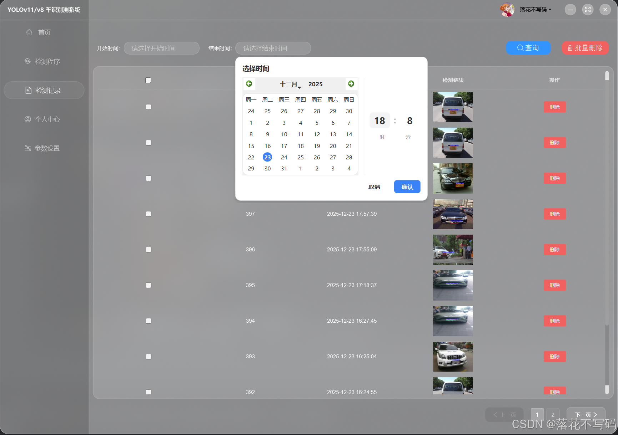
Task: Click timestamp 2025-12-23 16:27:45
Action: pyautogui.click(x=352, y=321)
